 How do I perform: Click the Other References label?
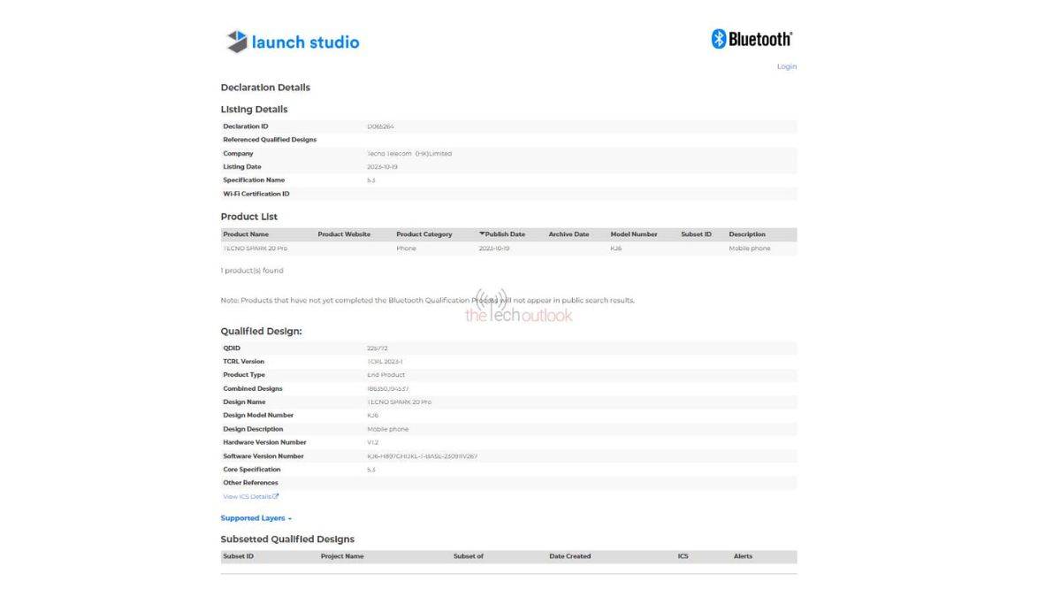click(x=250, y=483)
